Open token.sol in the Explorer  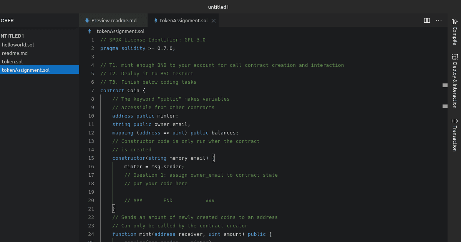(x=12, y=61)
